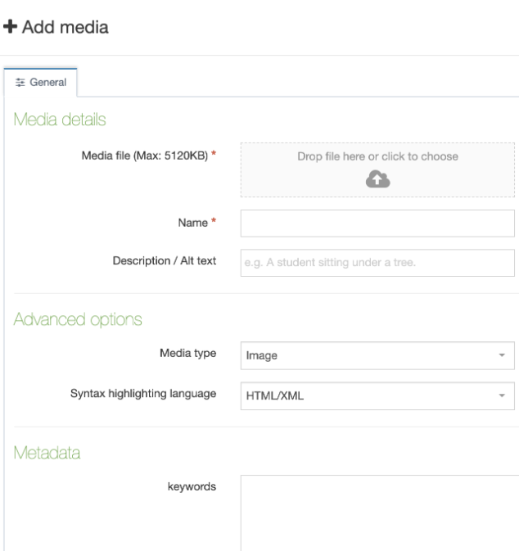The width and height of the screenshot is (519, 551).
Task: Click the 'Drop file here or click to choose' text
Action: click(377, 156)
